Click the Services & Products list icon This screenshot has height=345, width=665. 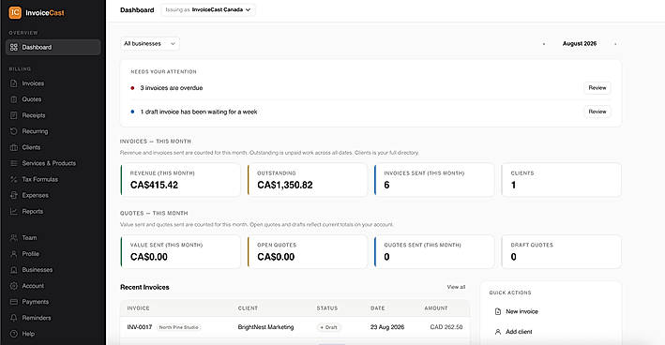pos(13,163)
